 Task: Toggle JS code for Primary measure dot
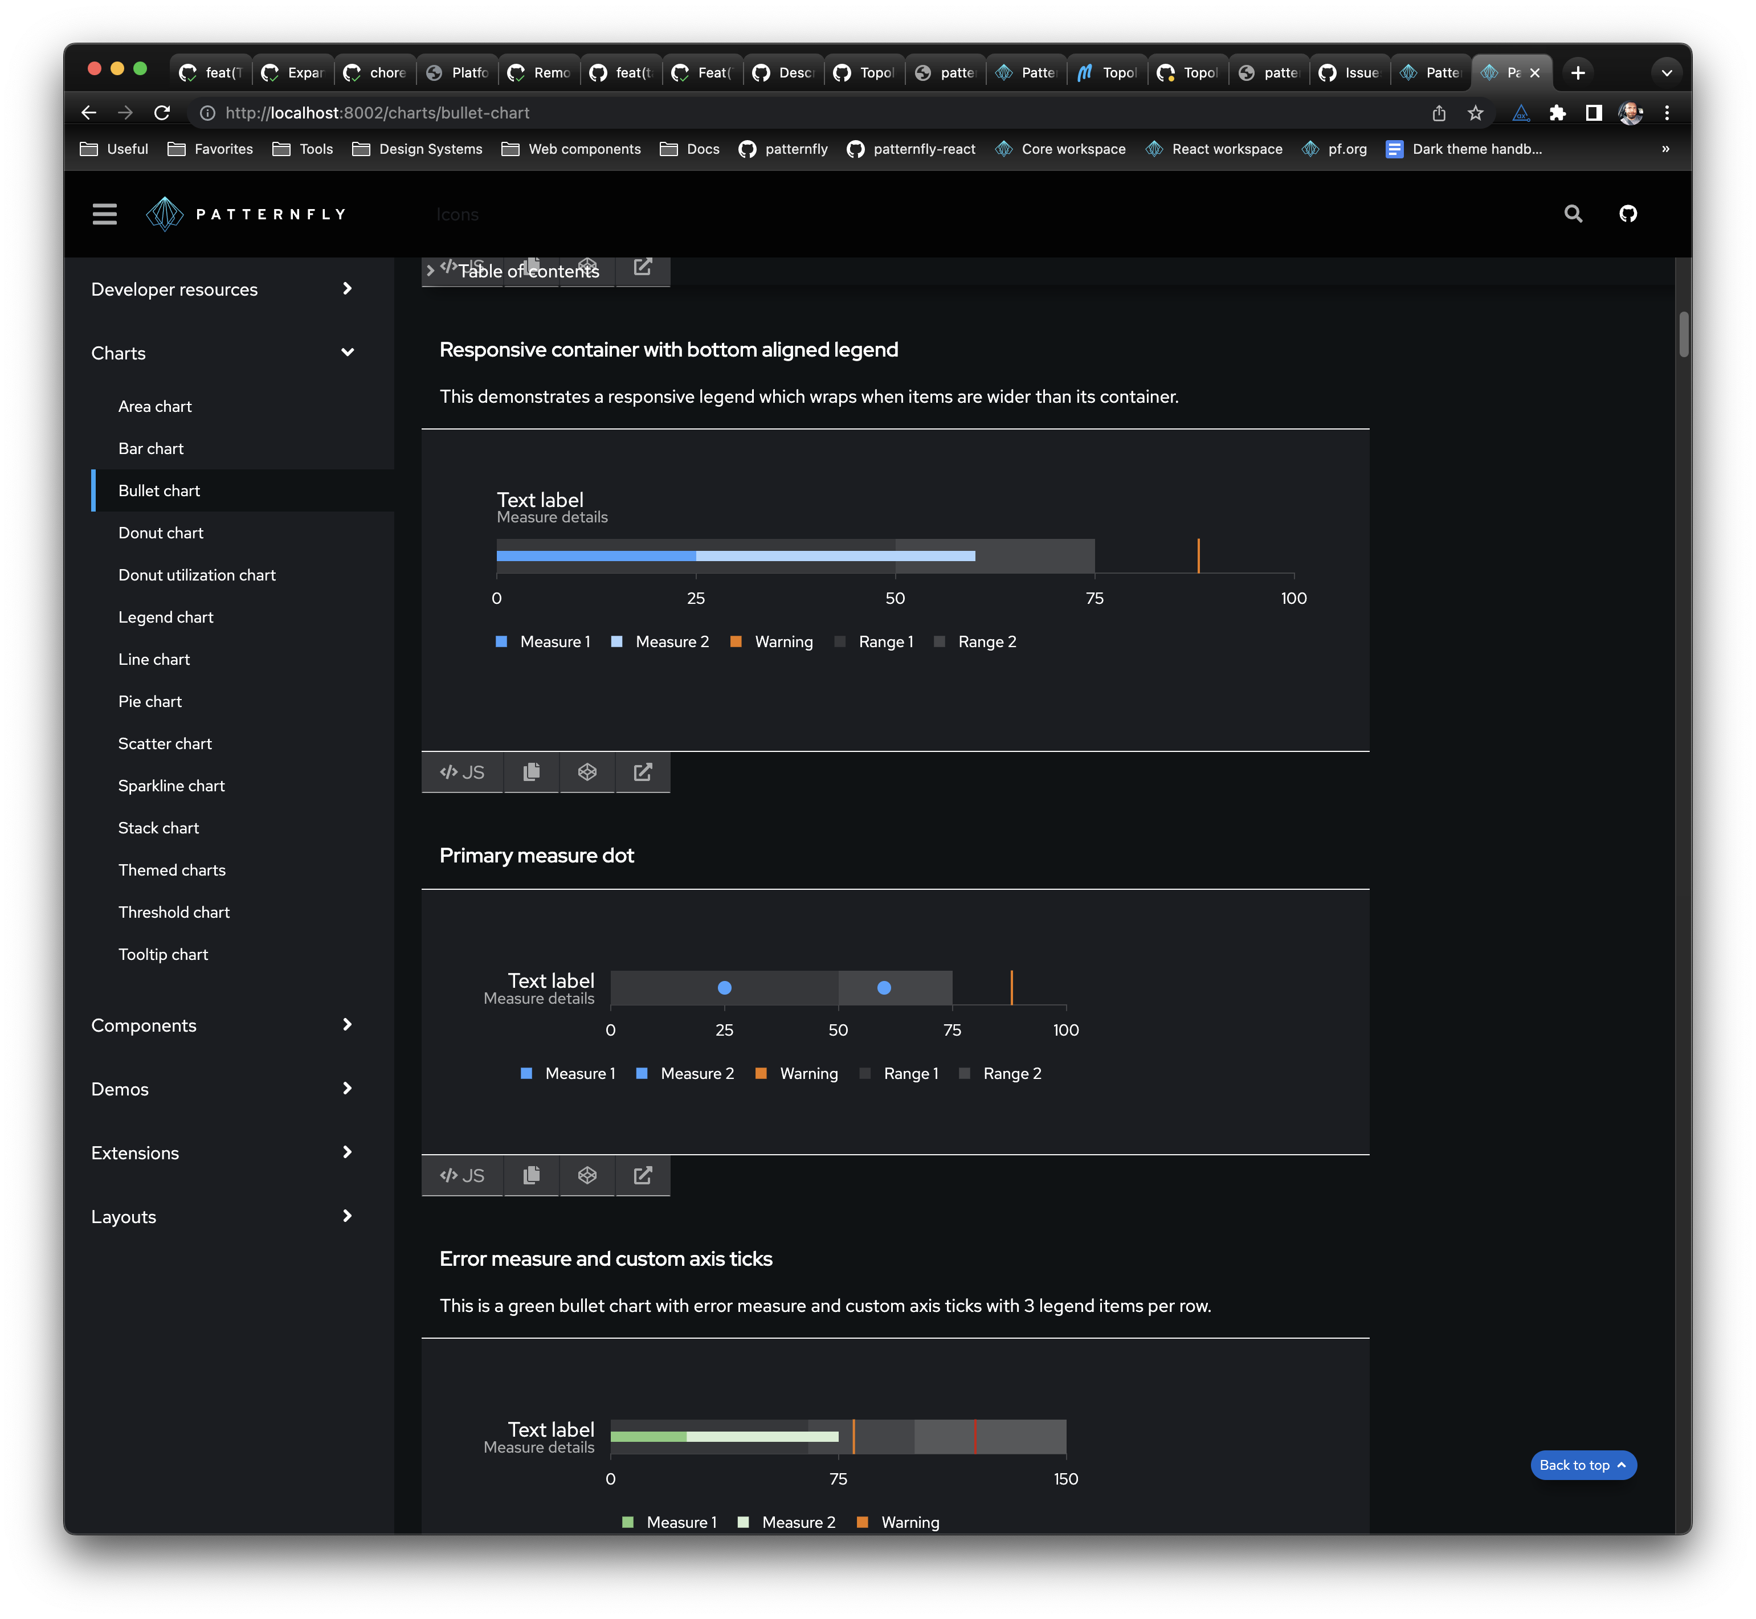[462, 1175]
